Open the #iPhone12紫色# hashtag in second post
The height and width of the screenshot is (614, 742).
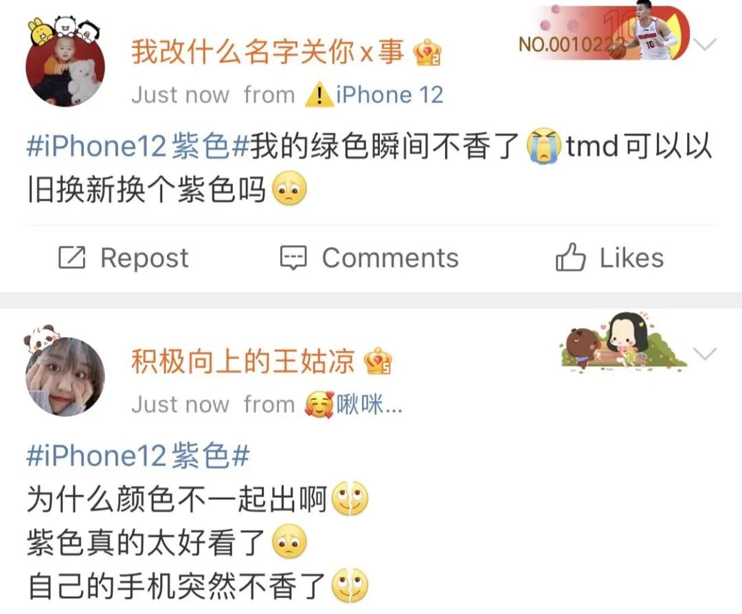[137, 455]
